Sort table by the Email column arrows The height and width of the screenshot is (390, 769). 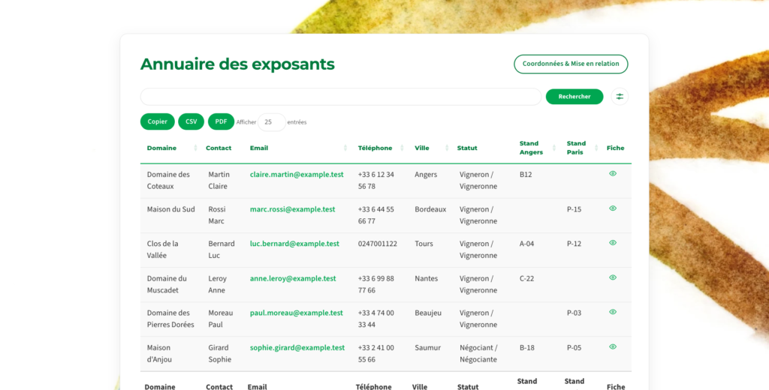point(345,148)
